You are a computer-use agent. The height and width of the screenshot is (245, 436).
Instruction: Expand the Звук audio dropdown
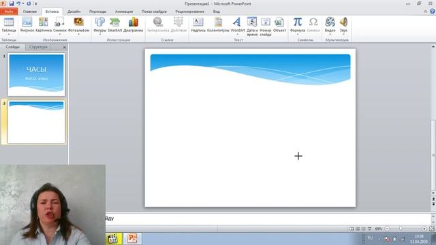coord(343,34)
